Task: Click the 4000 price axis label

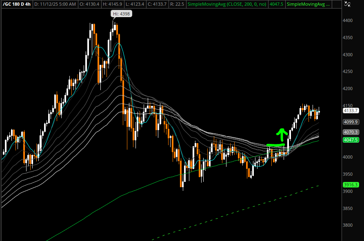Action: 348,157
